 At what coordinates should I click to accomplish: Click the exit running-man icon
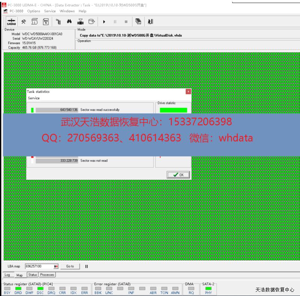(x=150, y=22)
